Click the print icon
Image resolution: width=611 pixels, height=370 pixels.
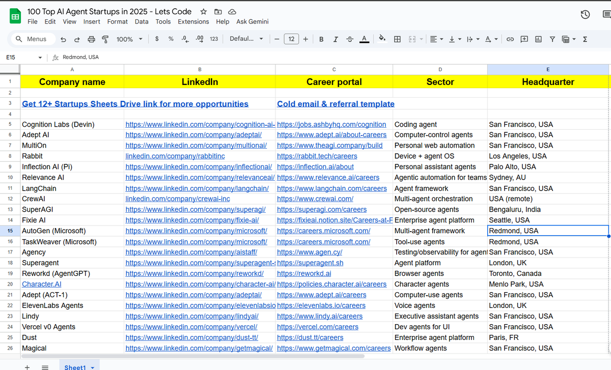pos(91,39)
